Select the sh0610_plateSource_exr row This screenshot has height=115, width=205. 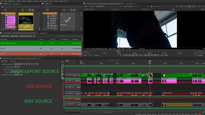41,43
